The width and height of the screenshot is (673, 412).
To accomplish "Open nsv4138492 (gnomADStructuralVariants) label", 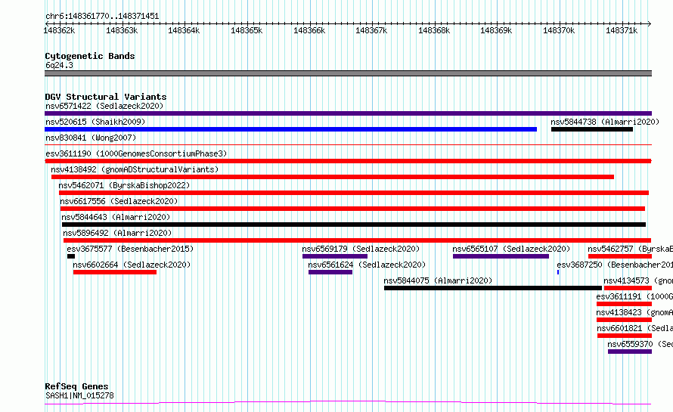I will pyautogui.click(x=135, y=169).
